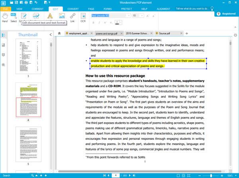Run the OCR tool
239x178 pixels.
point(83,18)
